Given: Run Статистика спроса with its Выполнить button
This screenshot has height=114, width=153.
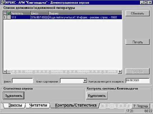Looking at the screenshot, I should [13, 96].
